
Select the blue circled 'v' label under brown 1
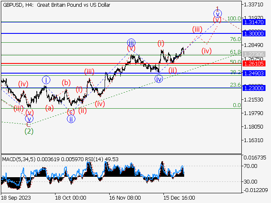(218, 14)
